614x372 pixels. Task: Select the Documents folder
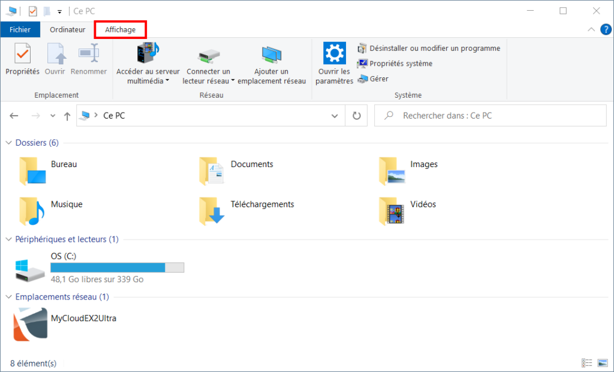[236, 171]
